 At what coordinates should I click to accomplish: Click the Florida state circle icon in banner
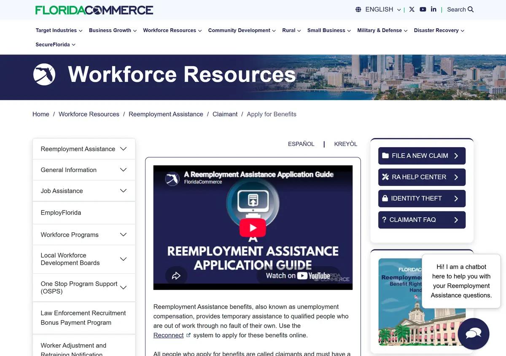click(x=44, y=74)
